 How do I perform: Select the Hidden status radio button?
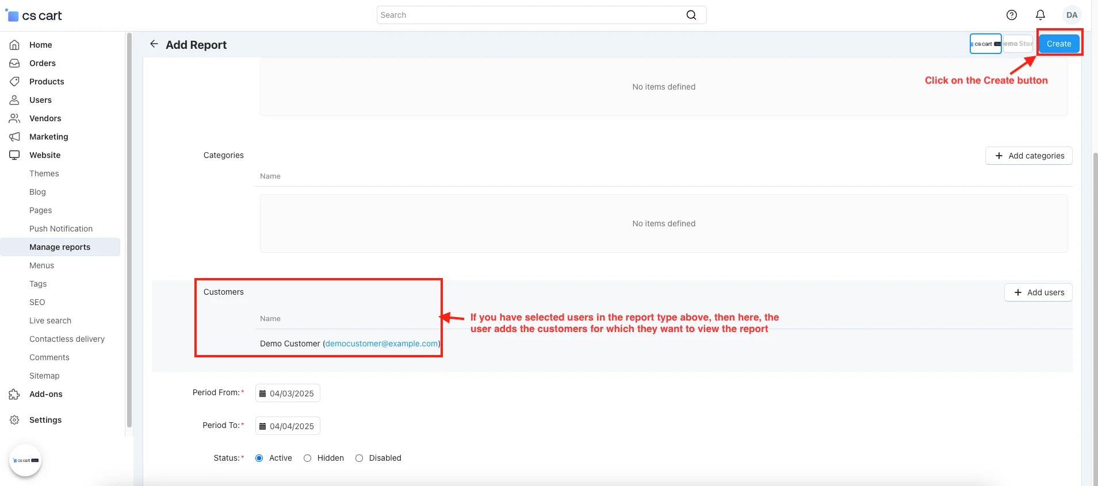coord(308,458)
